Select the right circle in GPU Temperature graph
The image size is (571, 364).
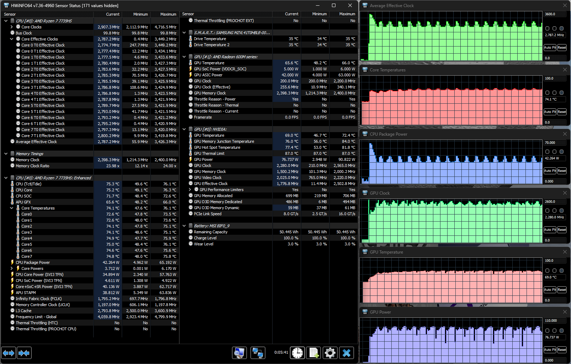pos(562,271)
